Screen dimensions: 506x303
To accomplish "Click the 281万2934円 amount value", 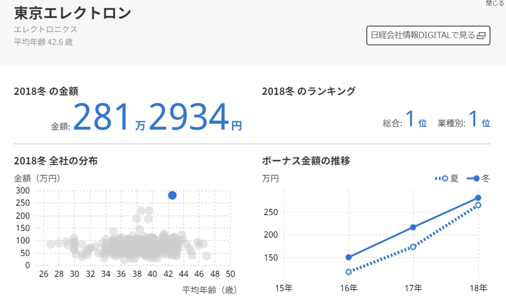I will click(x=158, y=116).
